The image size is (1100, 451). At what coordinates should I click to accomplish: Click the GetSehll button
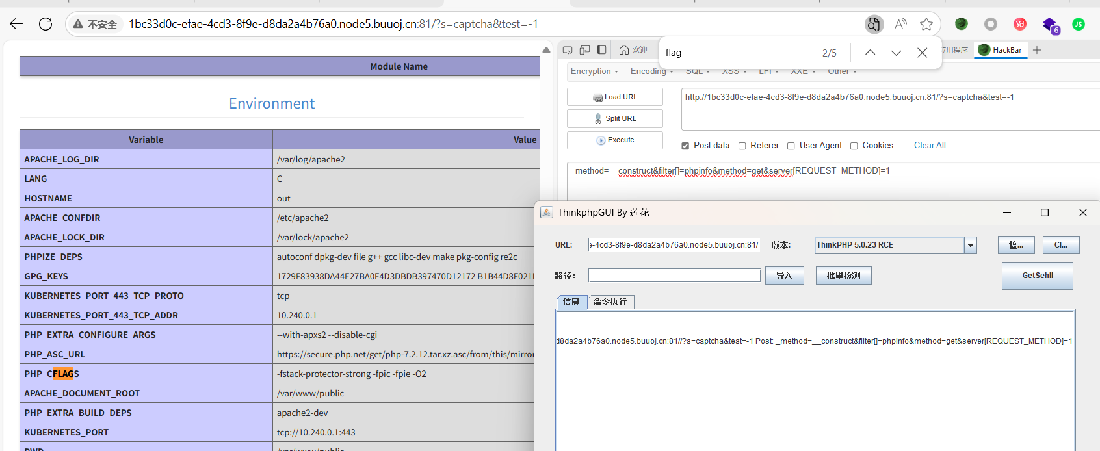click(1038, 276)
